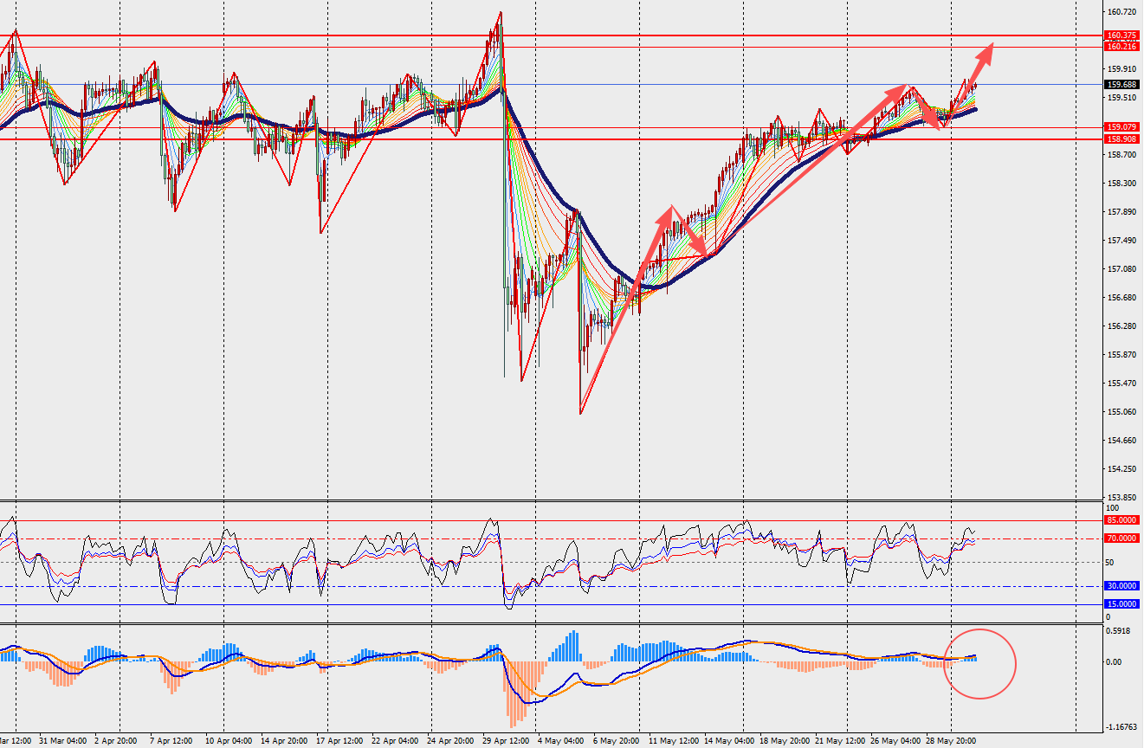Click the 160.720 price axis label
This screenshot has height=748, width=1144.
click(x=1122, y=12)
